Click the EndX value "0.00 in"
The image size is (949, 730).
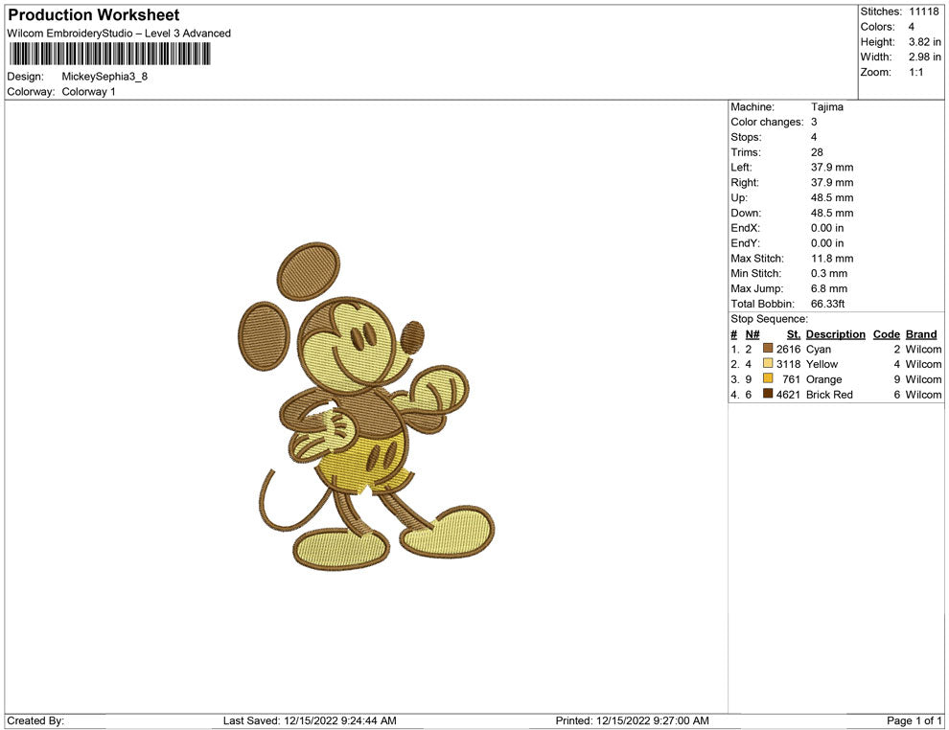click(827, 228)
